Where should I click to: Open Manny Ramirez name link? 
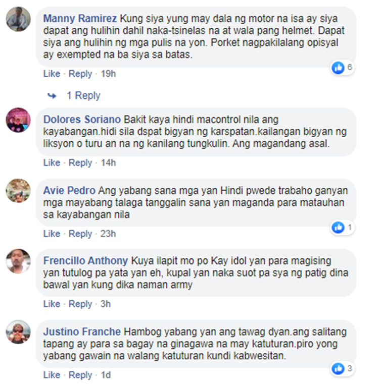[80, 19]
